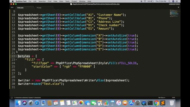Open Terminal black icon in Dock
The height and width of the screenshot is (107, 190).
pyautogui.click(x=150, y=103)
